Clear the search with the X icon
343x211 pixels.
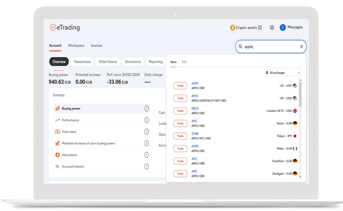(302, 47)
